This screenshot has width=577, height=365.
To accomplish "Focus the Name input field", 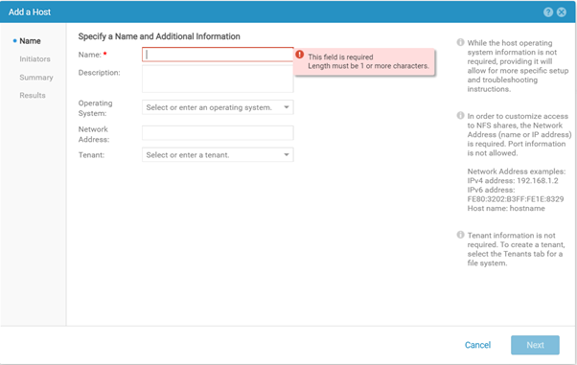I will click(218, 55).
